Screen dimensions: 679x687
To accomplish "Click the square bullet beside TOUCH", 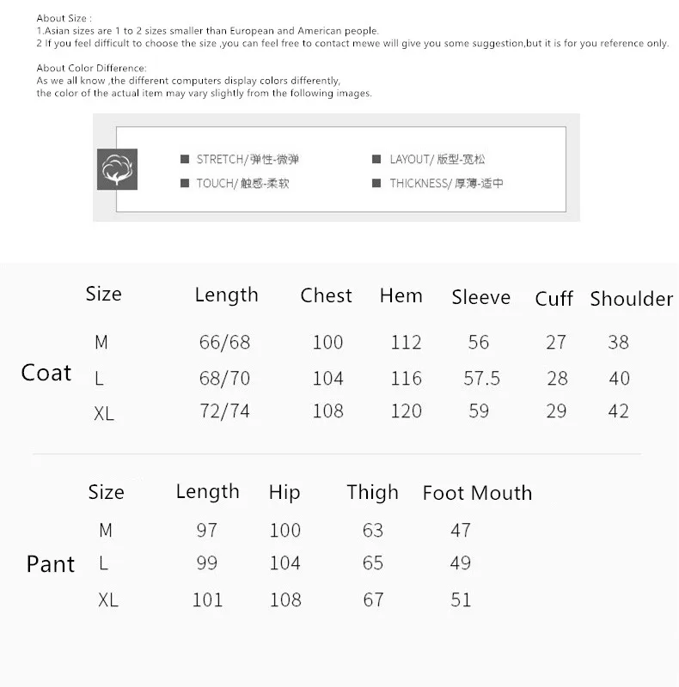I will point(185,183).
